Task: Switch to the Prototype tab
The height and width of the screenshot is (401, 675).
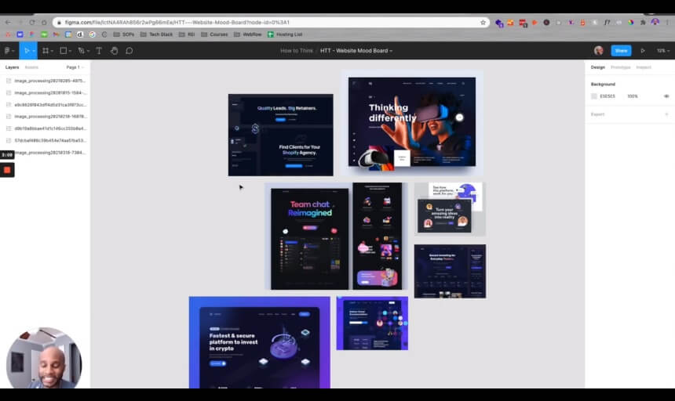Action: tap(620, 67)
